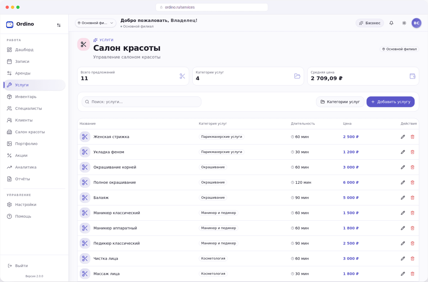The height and width of the screenshot is (282, 428).
Task: Delete the Укладка феном service
Action: point(412,152)
